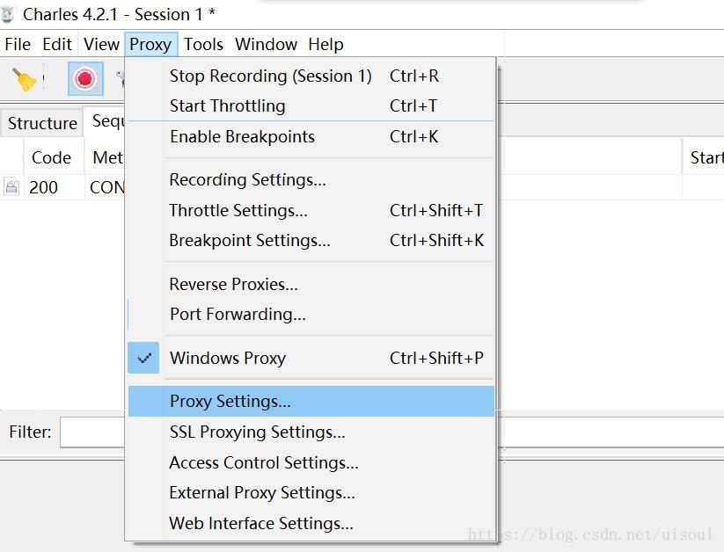This screenshot has height=552, width=724.
Task: Open the Tools menu
Action: point(203,44)
